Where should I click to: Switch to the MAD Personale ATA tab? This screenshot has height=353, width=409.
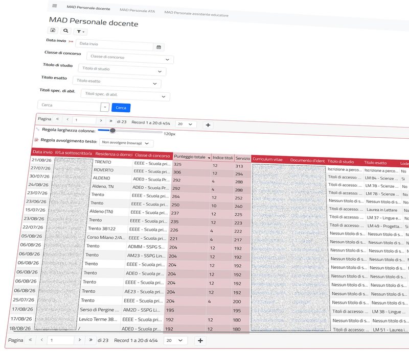click(x=137, y=10)
